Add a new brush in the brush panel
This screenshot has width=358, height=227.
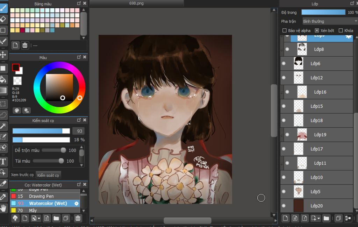point(25,218)
